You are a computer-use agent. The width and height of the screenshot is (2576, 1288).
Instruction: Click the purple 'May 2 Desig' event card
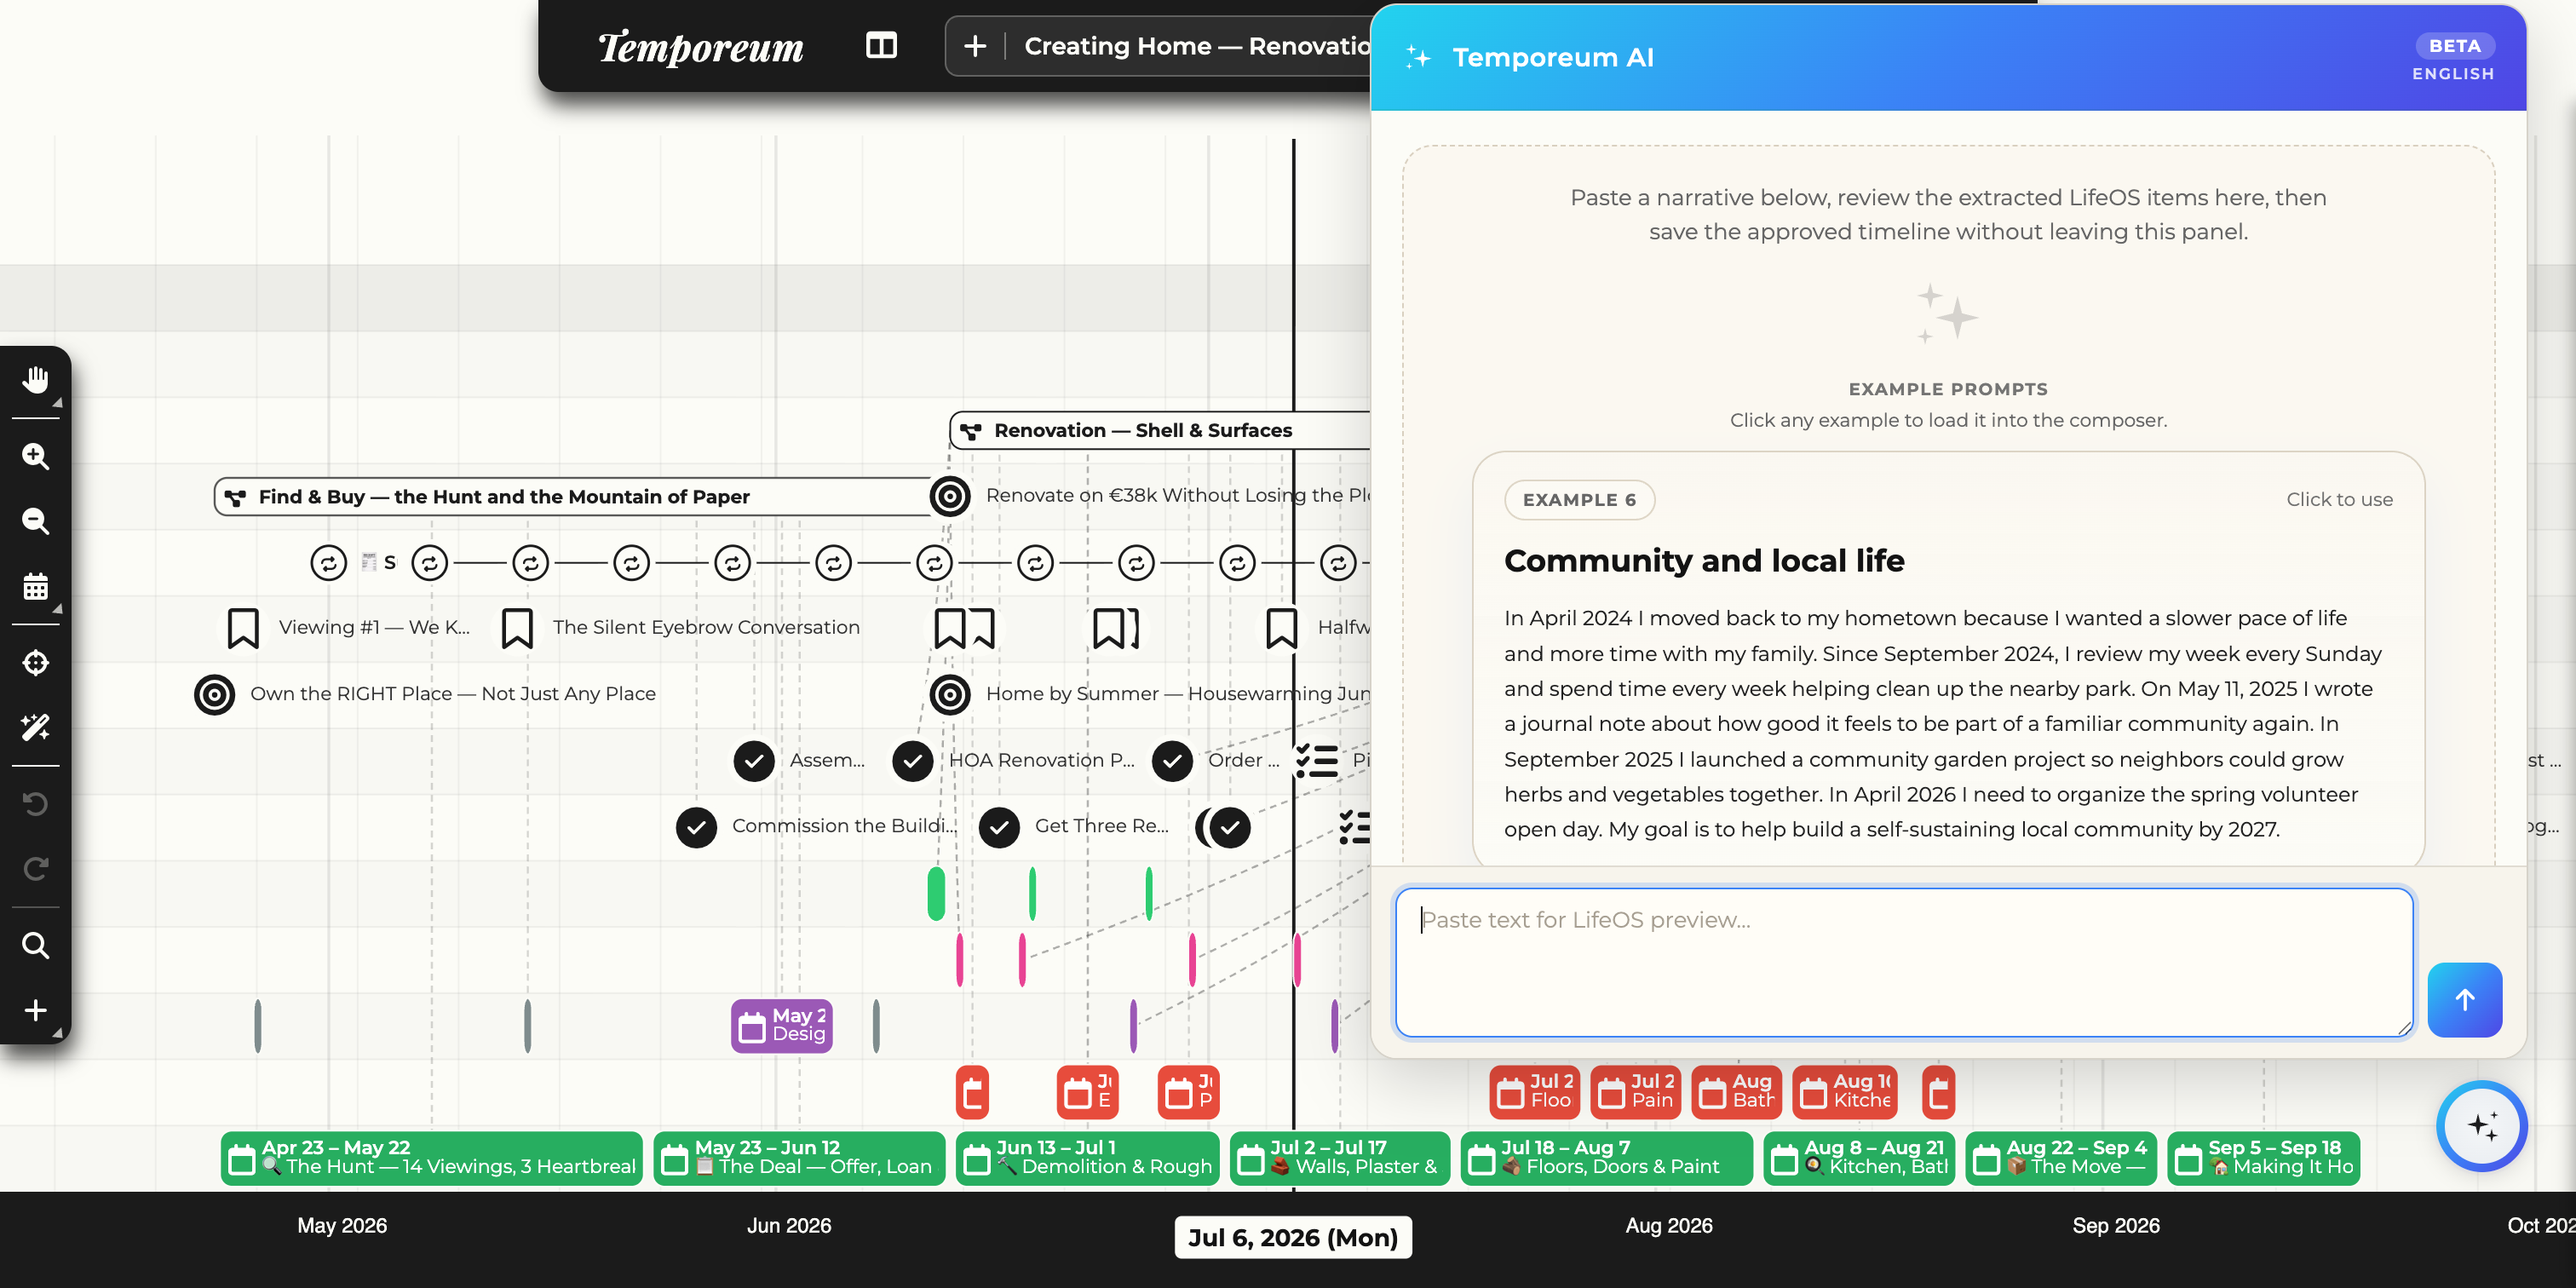[x=782, y=1025]
